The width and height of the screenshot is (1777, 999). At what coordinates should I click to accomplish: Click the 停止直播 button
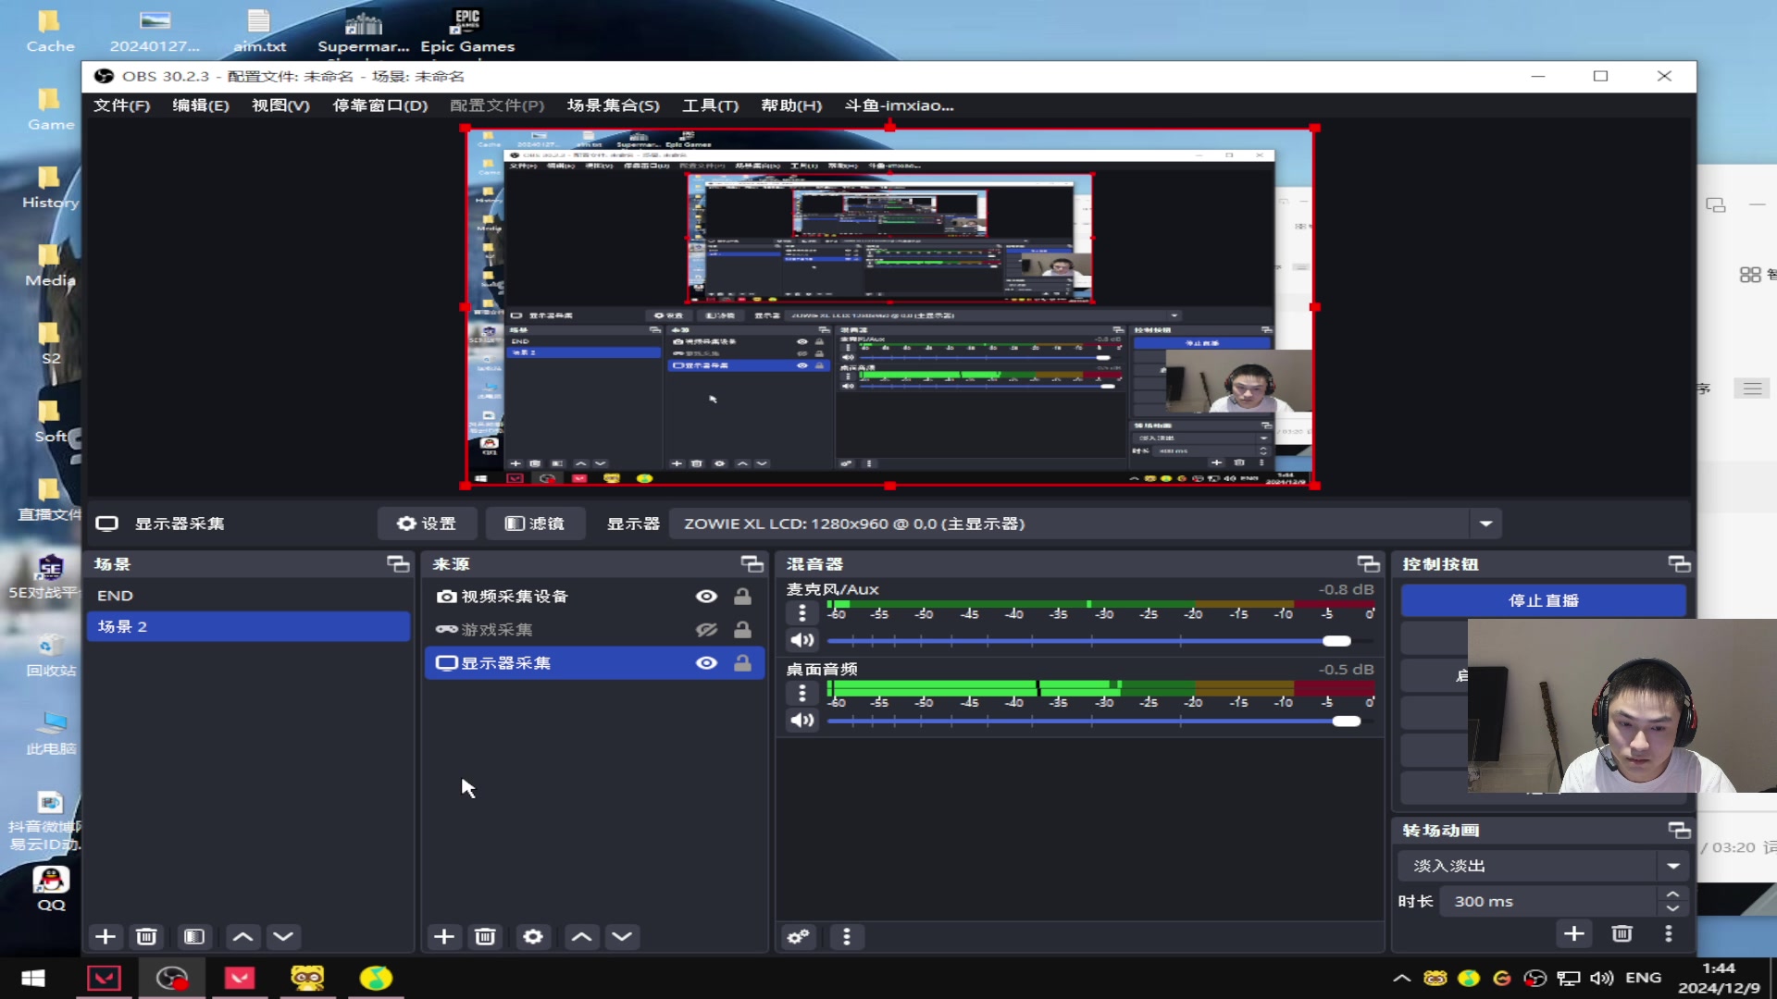pyautogui.click(x=1543, y=600)
